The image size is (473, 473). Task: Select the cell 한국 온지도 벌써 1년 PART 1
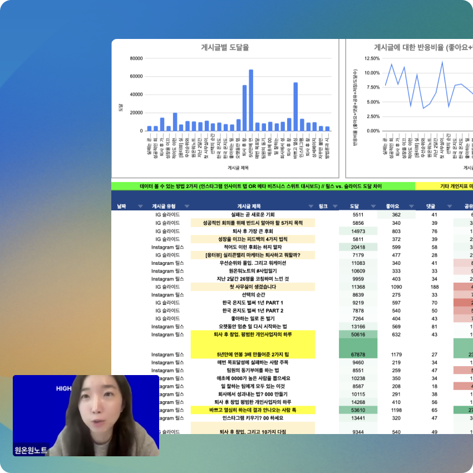click(x=253, y=303)
